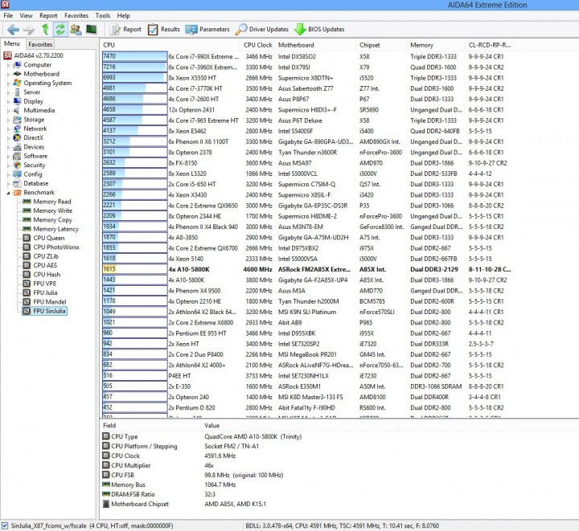Select Database icon in the tree
579x531 pixels.
coord(17,184)
